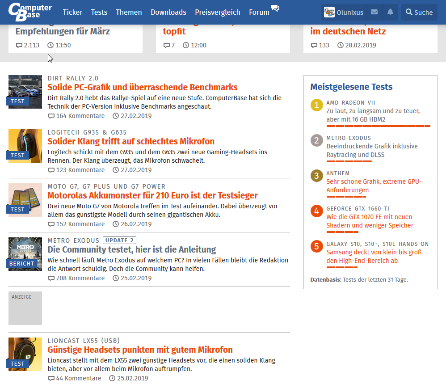This screenshot has height=384, width=446.
Task: Open 44 Kommentare link
Action: (x=79, y=378)
